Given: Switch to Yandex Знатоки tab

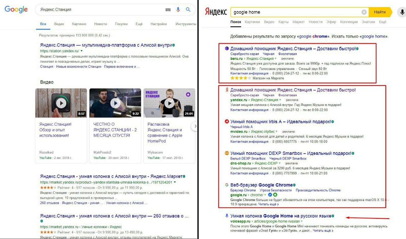Looking at the screenshot, I should pyautogui.click(x=368, y=22).
